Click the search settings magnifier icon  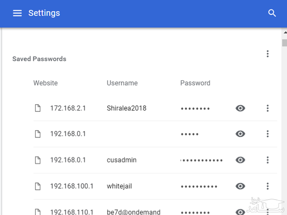tap(272, 13)
